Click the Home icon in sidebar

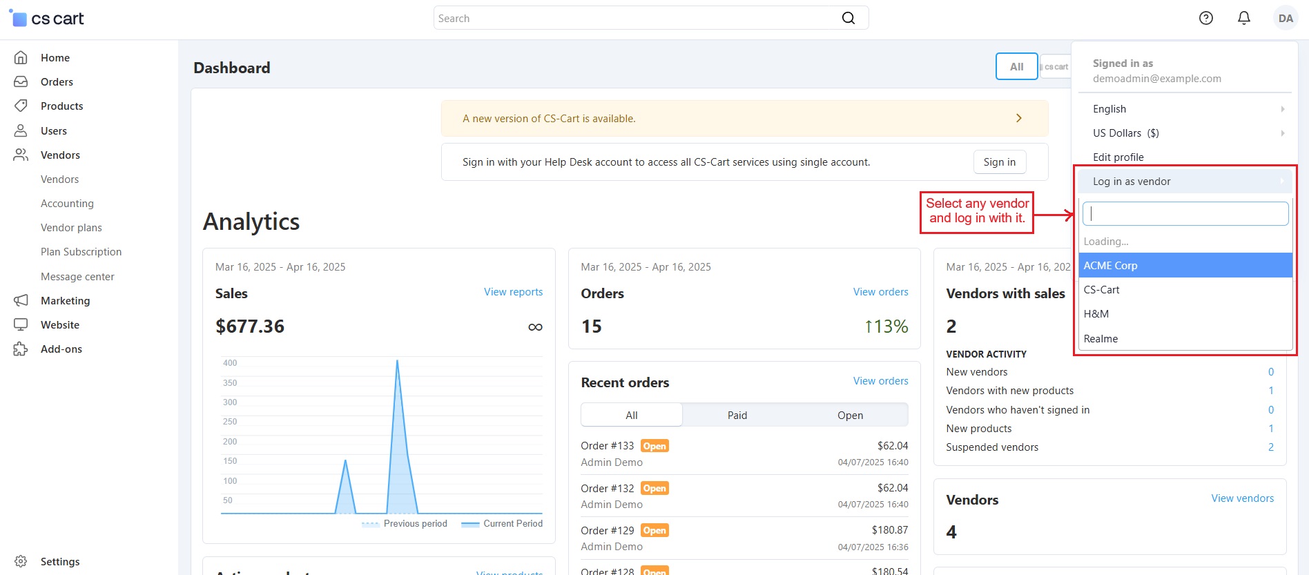click(21, 58)
